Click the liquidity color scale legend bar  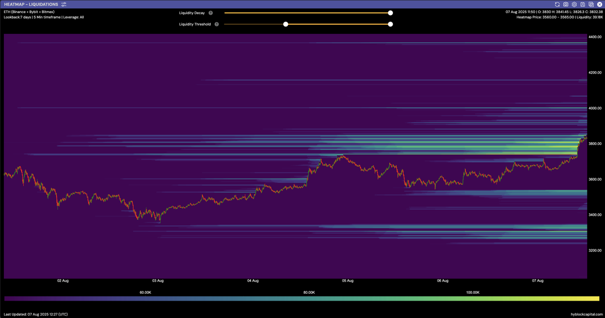point(302,299)
